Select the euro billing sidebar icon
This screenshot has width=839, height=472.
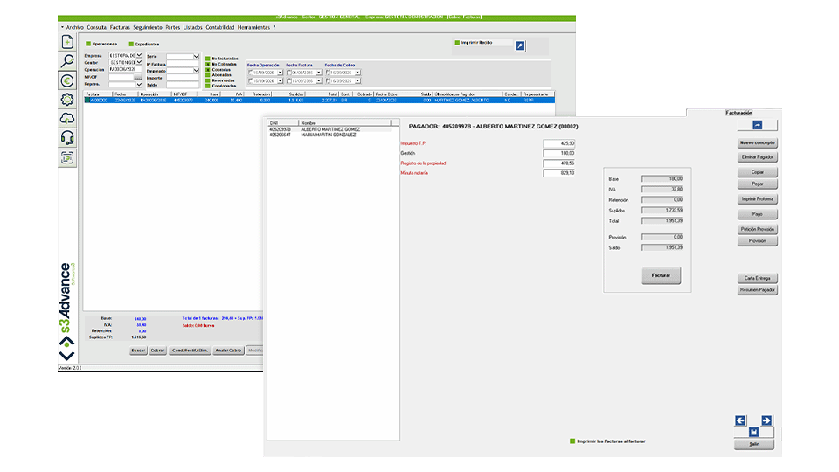pos(67,80)
